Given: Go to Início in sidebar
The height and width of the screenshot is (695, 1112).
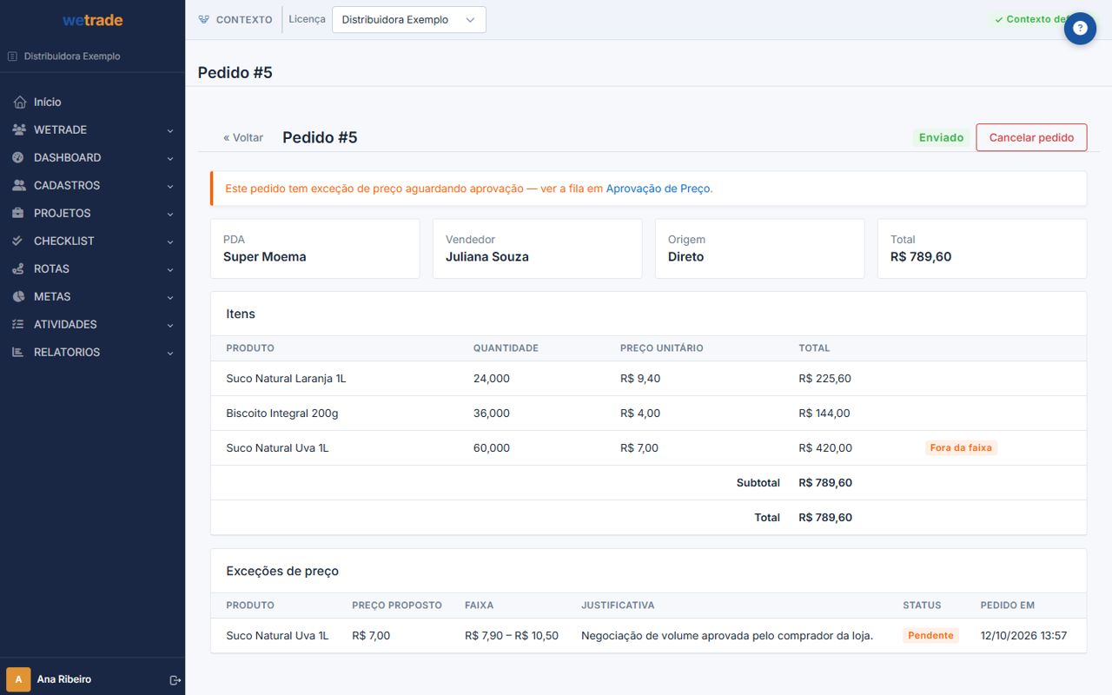Looking at the screenshot, I should (92, 102).
